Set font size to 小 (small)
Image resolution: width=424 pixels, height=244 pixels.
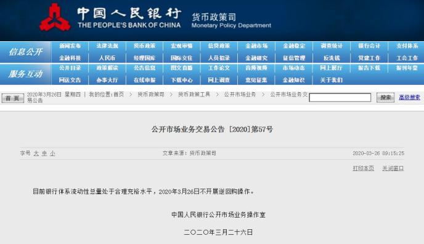click(52, 154)
